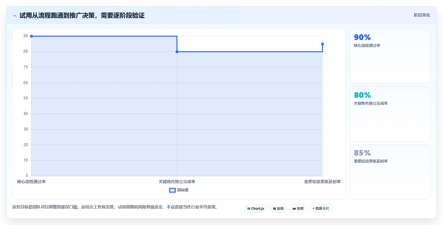
Task: Click the Chart.js tag chip
Action: (x=256, y=208)
